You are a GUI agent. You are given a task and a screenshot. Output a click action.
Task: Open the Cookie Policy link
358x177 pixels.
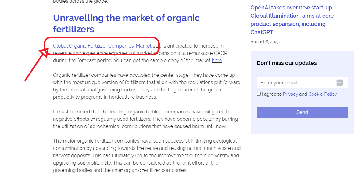[323, 94]
